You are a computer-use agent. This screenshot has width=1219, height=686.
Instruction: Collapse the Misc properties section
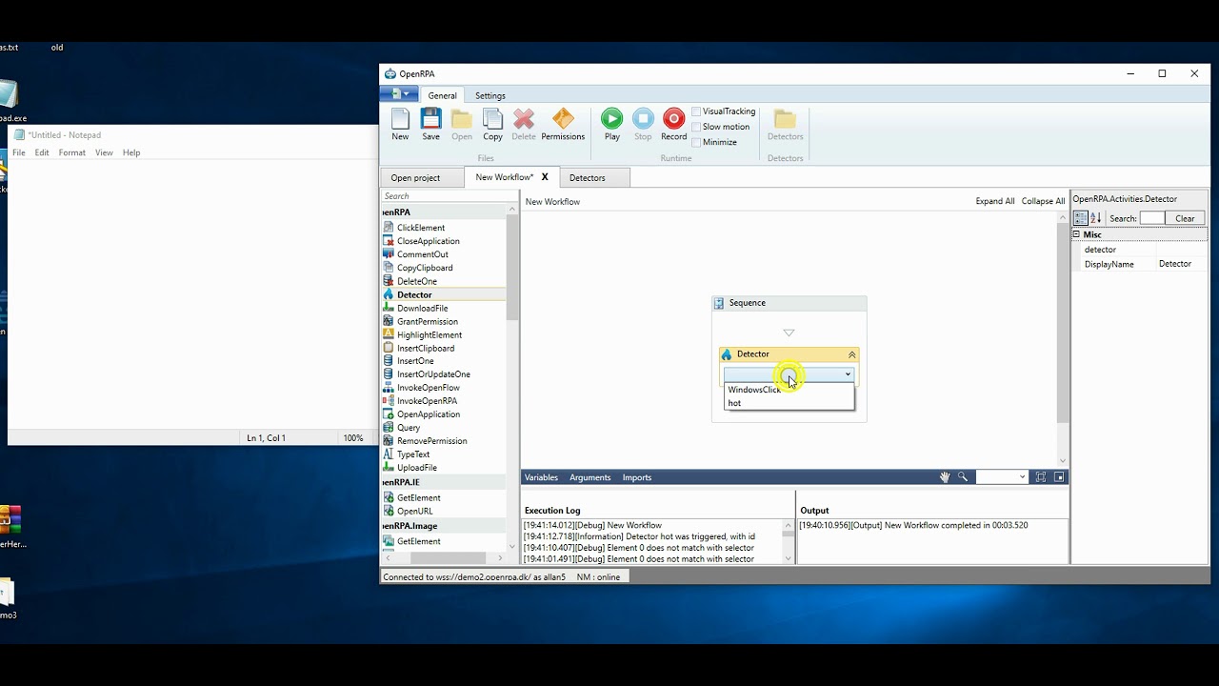click(x=1077, y=234)
